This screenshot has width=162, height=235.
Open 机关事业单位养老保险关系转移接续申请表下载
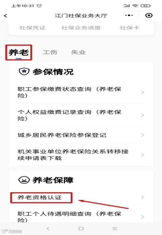[81, 155]
